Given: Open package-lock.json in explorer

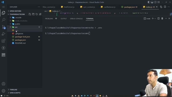Looking at the screenshot, I should click(x=22, y=37).
